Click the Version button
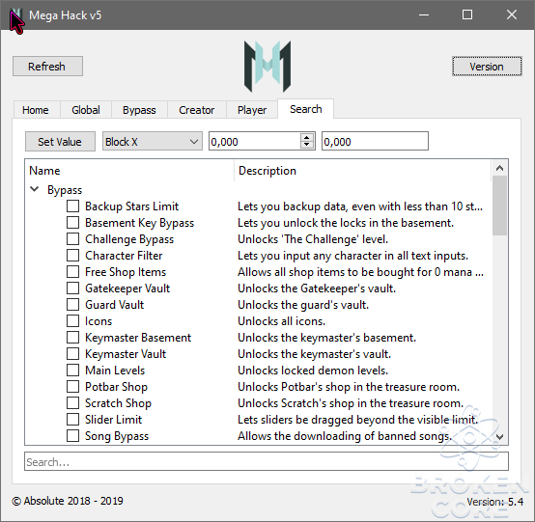 tap(487, 67)
